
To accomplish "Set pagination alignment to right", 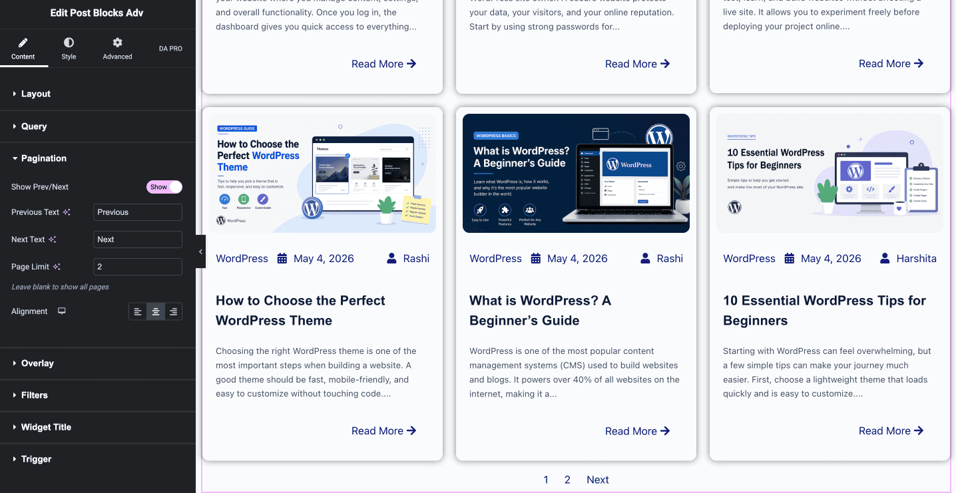I will click(173, 311).
